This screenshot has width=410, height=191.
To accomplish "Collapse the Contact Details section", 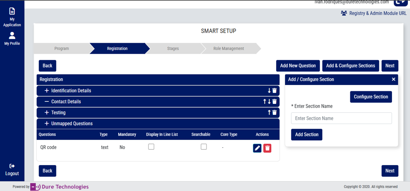I will point(47,102).
